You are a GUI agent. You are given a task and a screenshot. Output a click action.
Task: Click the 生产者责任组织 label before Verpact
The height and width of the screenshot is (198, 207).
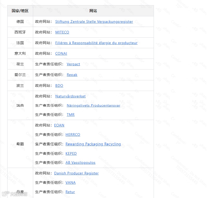click(49, 64)
